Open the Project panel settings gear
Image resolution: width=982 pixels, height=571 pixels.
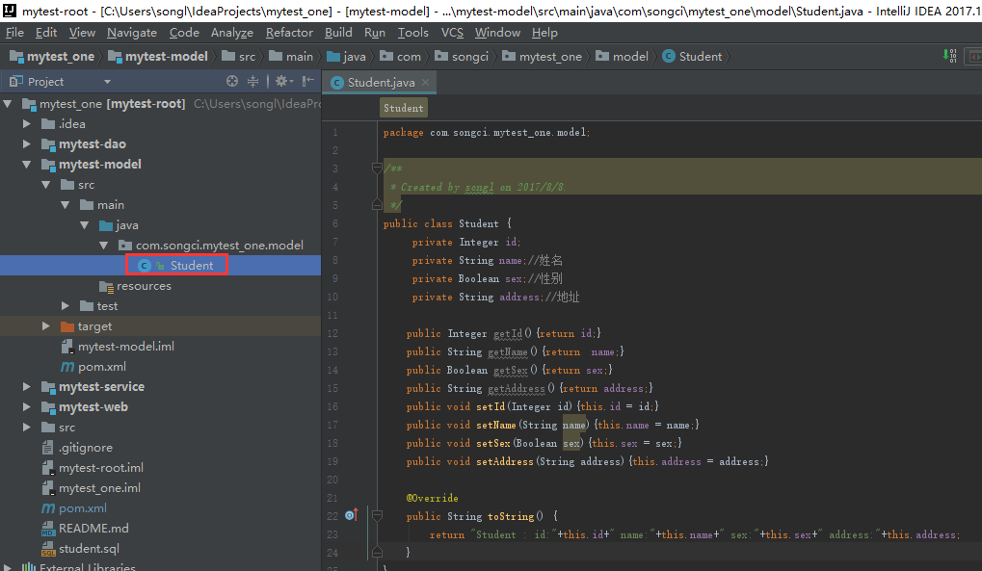tap(280, 82)
